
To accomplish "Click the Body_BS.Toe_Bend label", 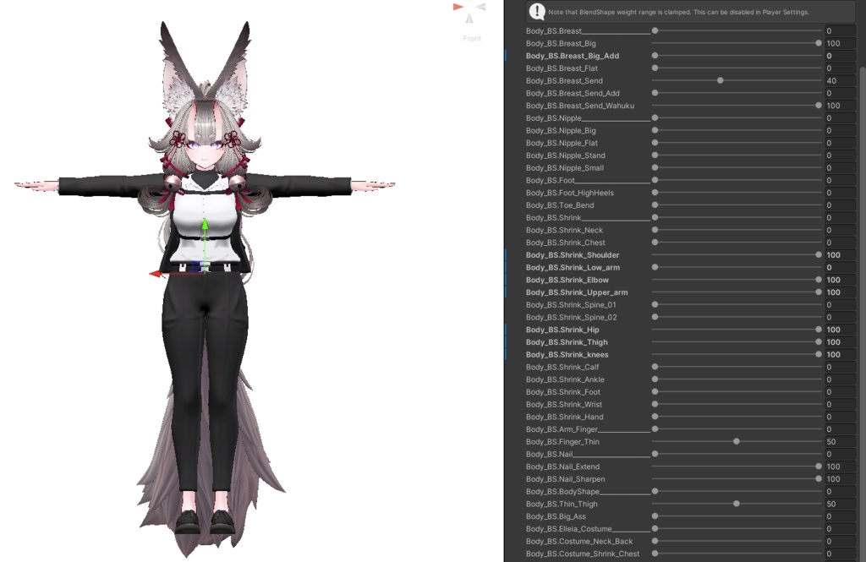I will (x=560, y=205).
